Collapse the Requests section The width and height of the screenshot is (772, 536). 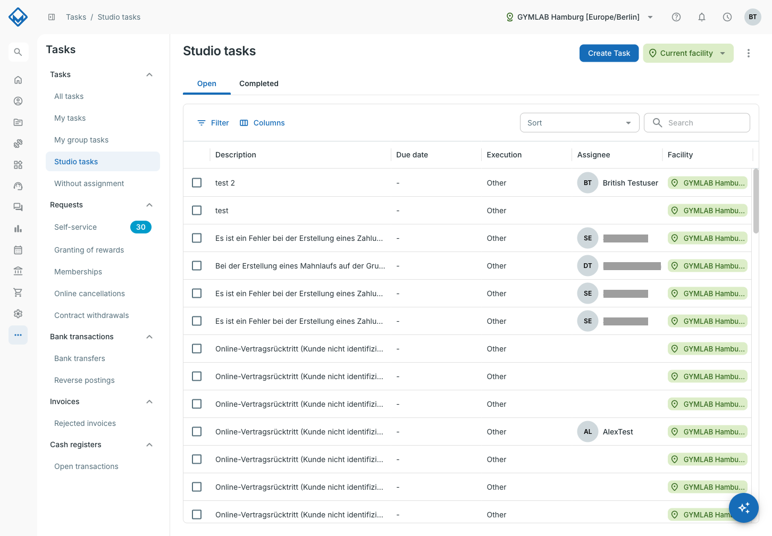point(149,205)
